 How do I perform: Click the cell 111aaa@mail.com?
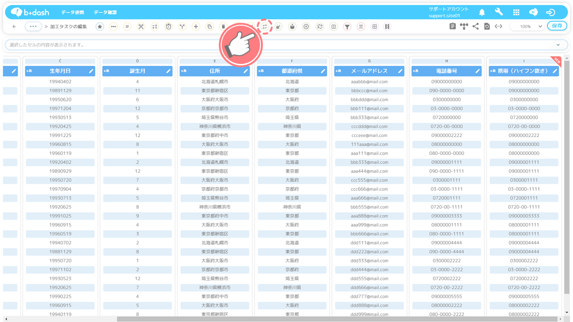pos(369,144)
